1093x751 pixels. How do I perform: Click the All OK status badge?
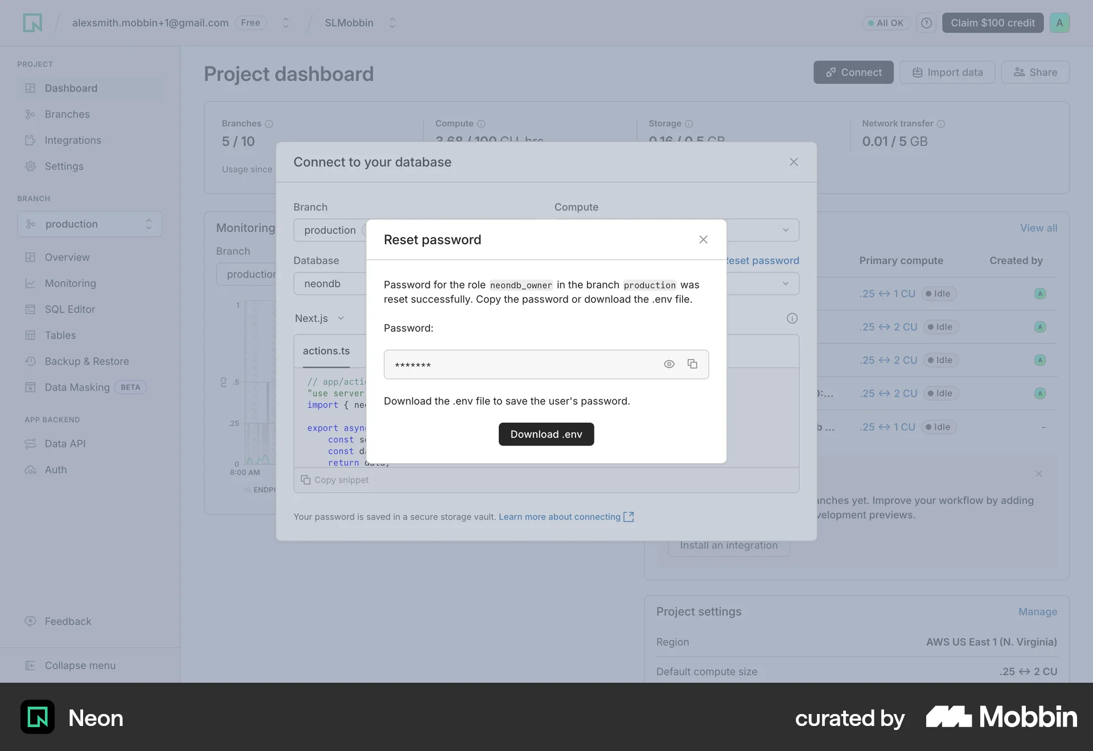click(886, 23)
